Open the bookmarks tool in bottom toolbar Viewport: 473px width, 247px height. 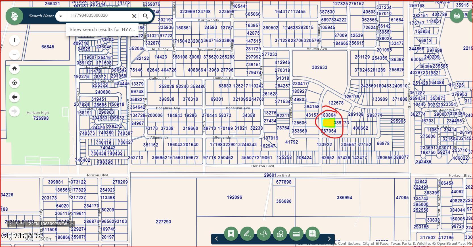click(231, 234)
